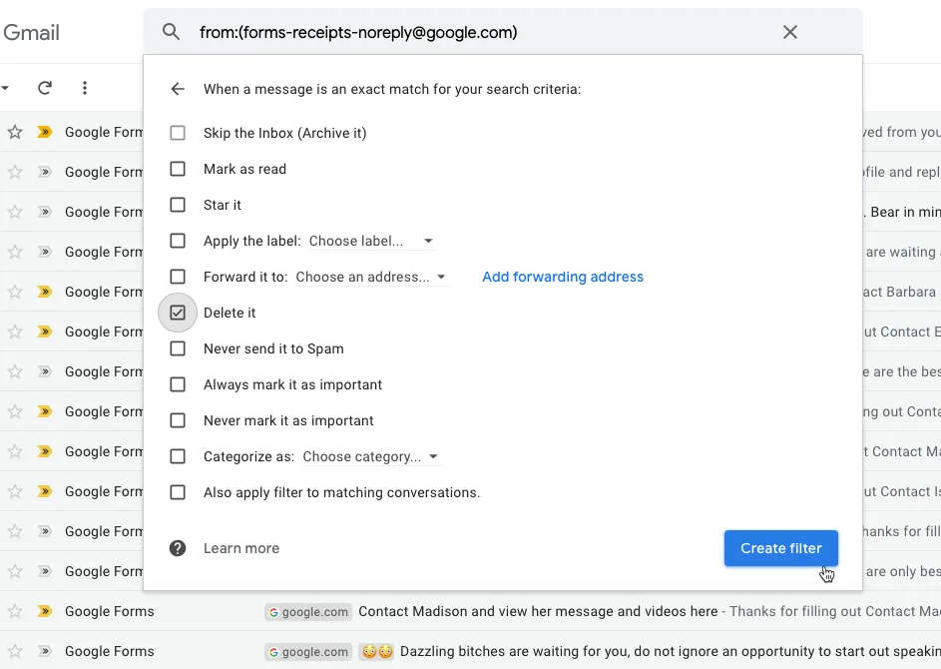Enable Skip the Inbox (Archive it)

point(178,132)
